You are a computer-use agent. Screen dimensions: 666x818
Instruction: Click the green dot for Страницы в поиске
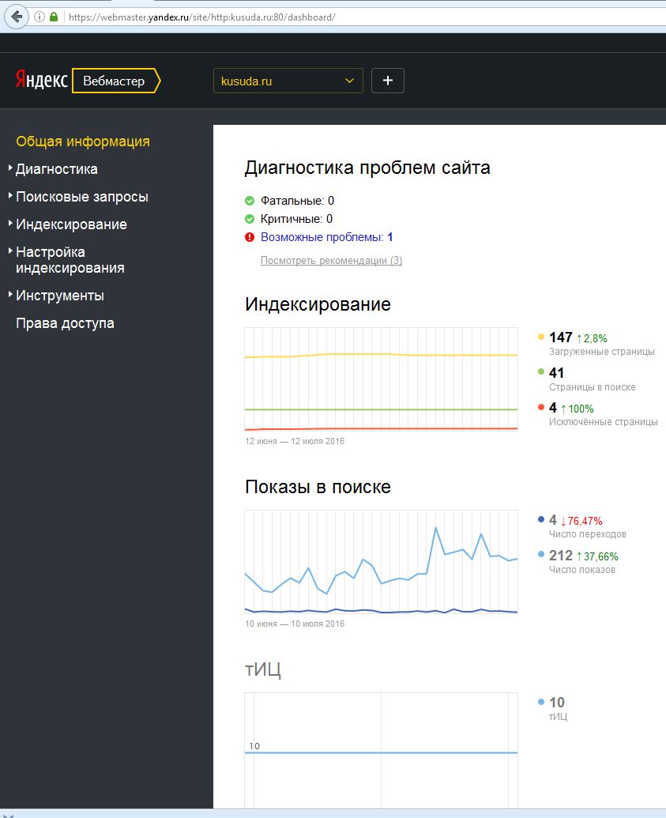coord(541,372)
